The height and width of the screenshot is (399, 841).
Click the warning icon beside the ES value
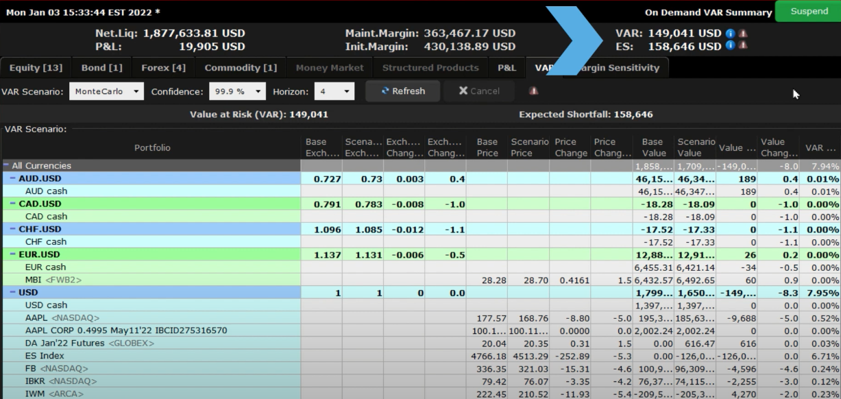(743, 46)
